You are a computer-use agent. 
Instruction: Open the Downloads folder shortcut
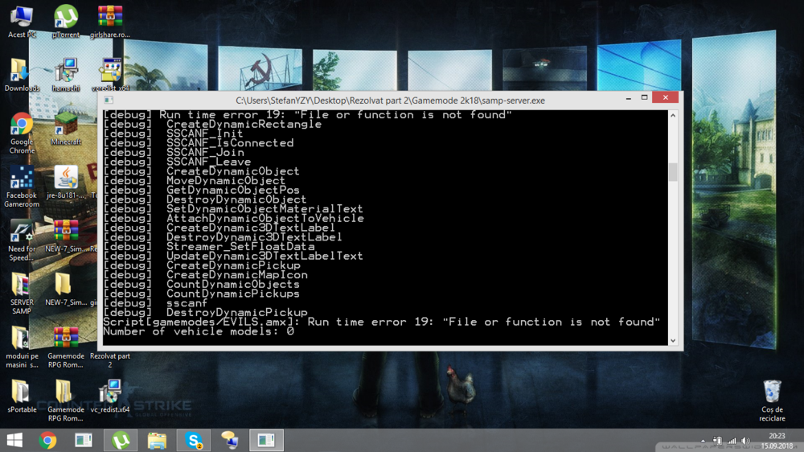(x=22, y=75)
